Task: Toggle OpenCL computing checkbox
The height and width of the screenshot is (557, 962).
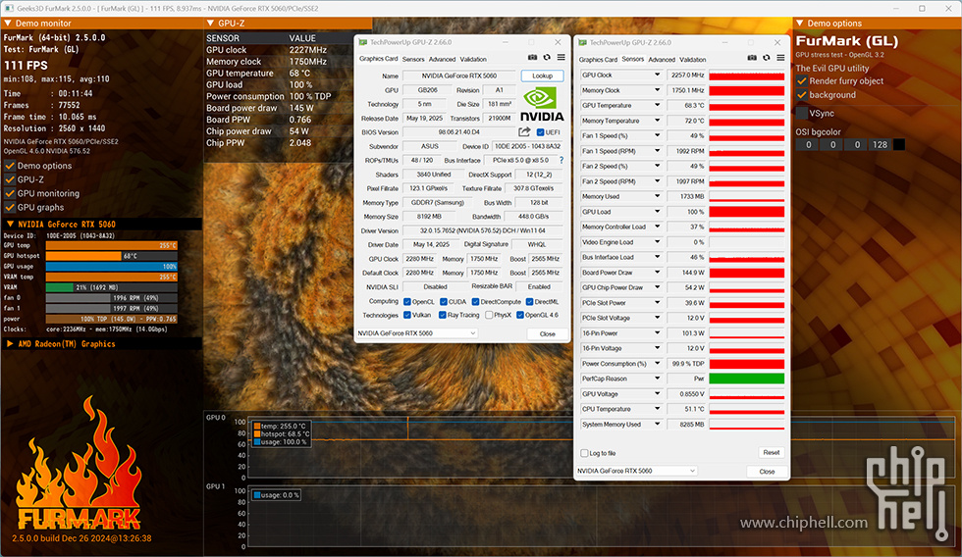Action: 406,301
